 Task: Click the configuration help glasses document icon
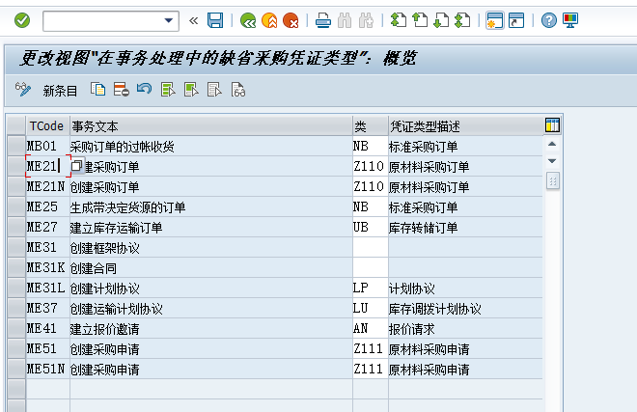click(x=238, y=90)
